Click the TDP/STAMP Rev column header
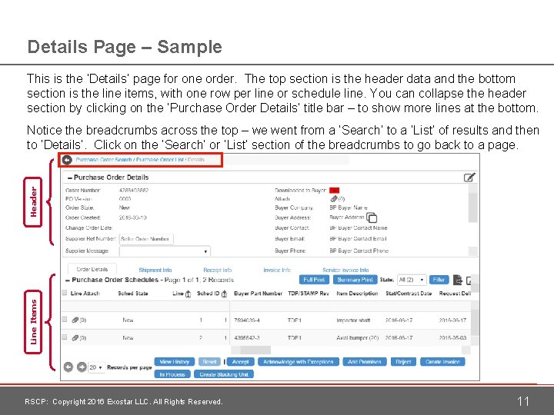Image resolution: width=554 pixels, height=415 pixels. [x=309, y=294]
